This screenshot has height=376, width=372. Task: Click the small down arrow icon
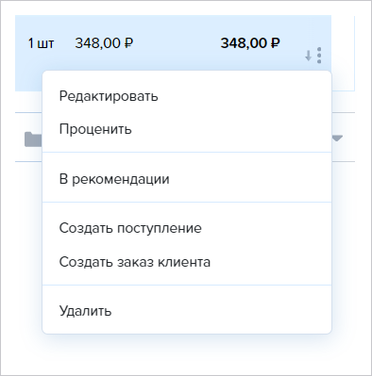tap(309, 56)
